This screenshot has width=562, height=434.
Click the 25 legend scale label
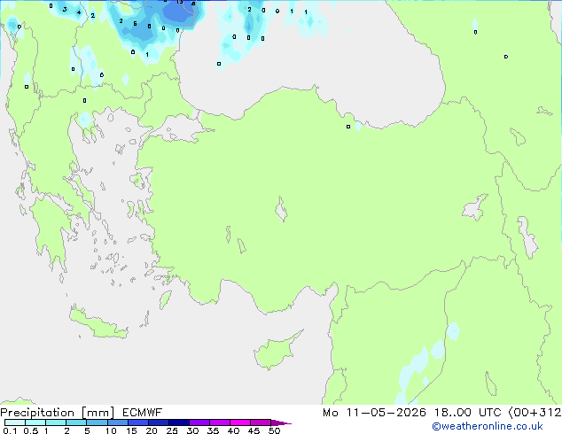[172, 430]
